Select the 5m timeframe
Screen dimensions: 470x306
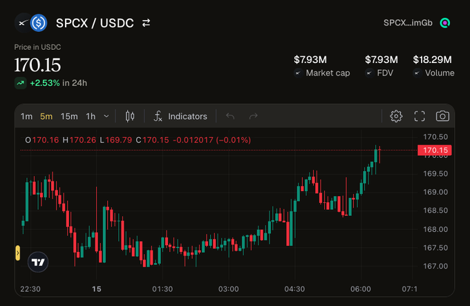tap(46, 116)
